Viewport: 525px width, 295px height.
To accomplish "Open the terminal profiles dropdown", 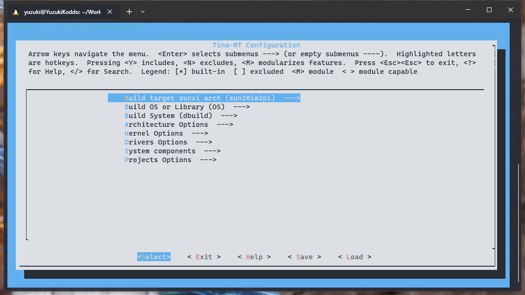I will [x=143, y=12].
